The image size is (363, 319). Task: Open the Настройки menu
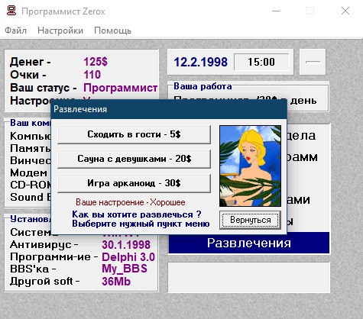[60, 31]
